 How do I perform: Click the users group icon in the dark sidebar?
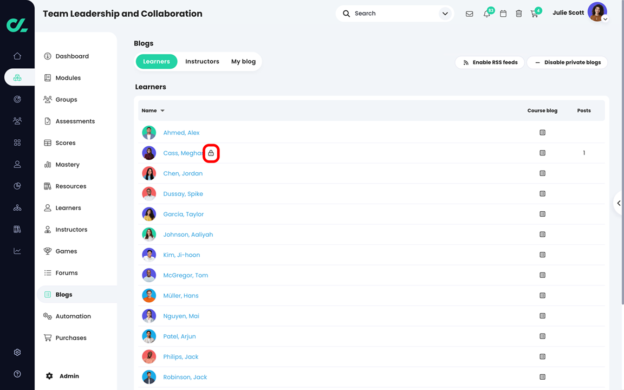coord(17,121)
